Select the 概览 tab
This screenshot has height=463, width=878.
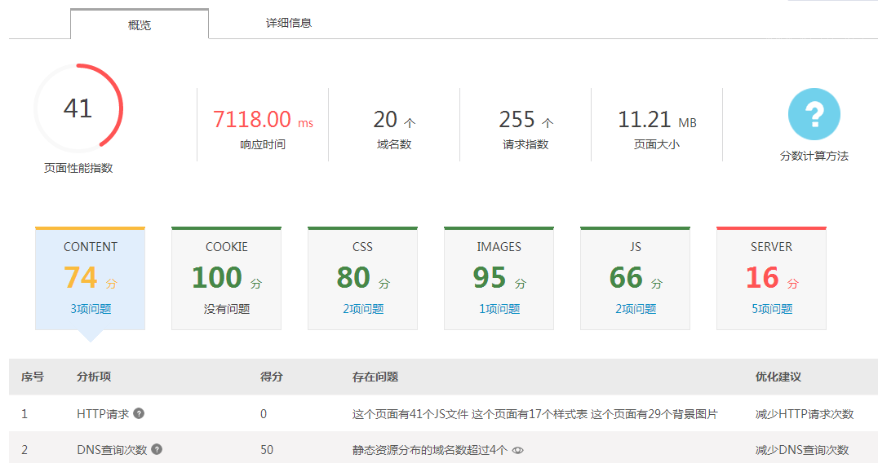140,25
